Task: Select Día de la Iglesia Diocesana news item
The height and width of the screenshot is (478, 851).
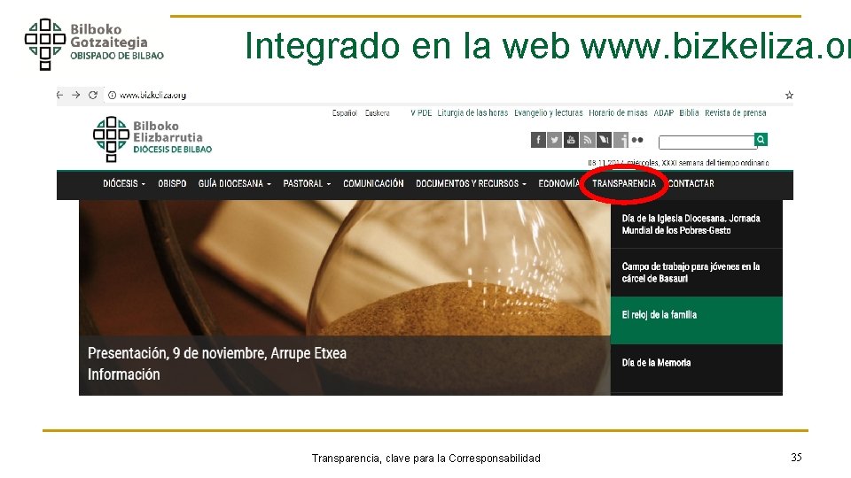Action: point(697,224)
